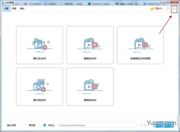Open the 语言 menu
The image size is (180, 132).
(x=14, y=9)
